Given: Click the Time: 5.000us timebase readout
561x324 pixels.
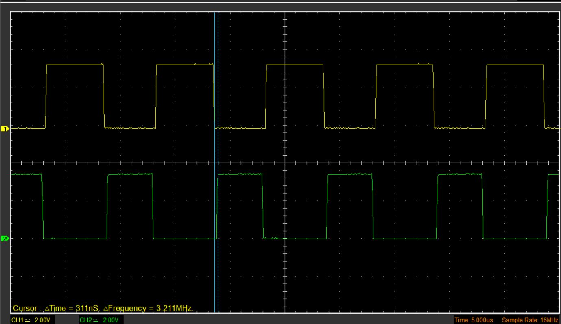Looking at the screenshot, I should pyautogui.click(x=474, y=320).
